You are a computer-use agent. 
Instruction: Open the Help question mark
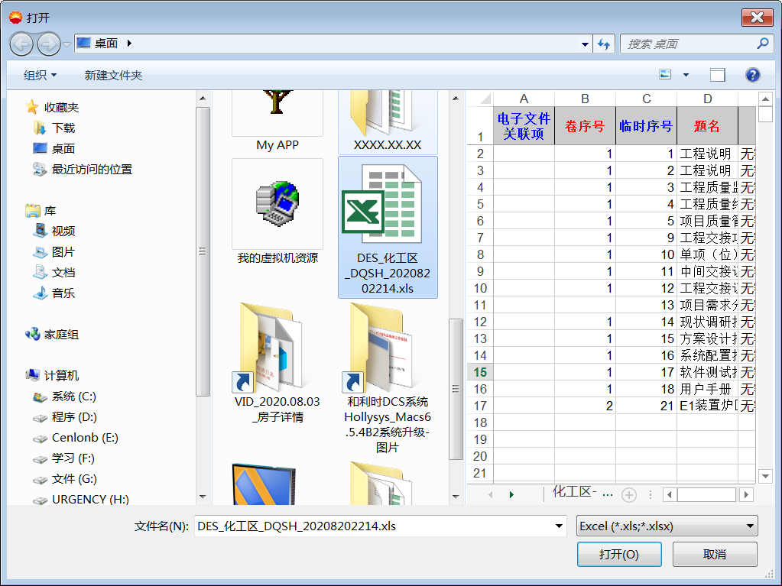752,75
